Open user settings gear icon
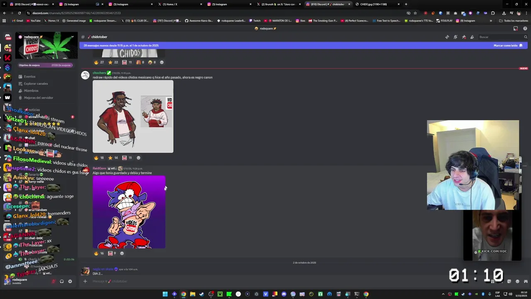This screenshot has width=531, height=299. 70,282
